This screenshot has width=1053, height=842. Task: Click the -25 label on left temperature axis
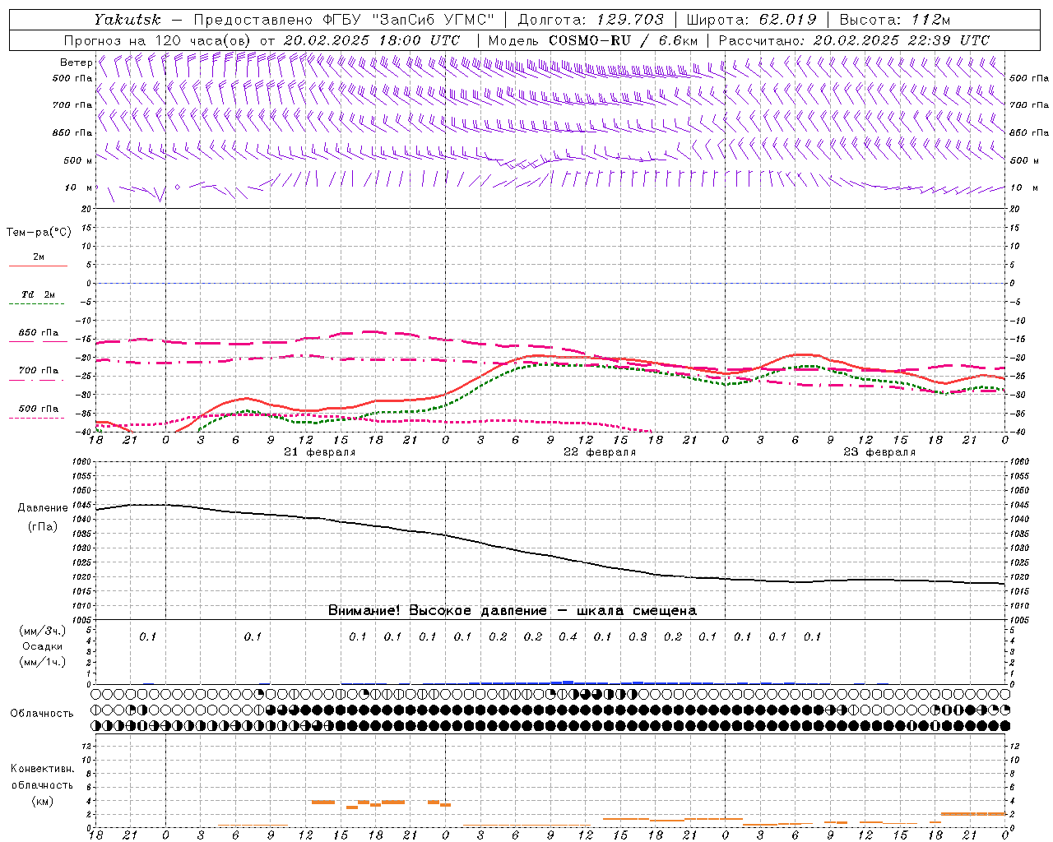[x=85, y=377]
